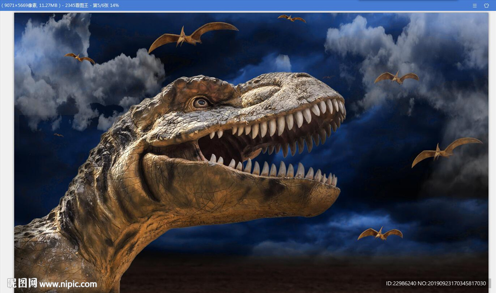Click the small pterosaur over the left cloud
The height and width of the screenshot is (293, 496).
point(80,58)
